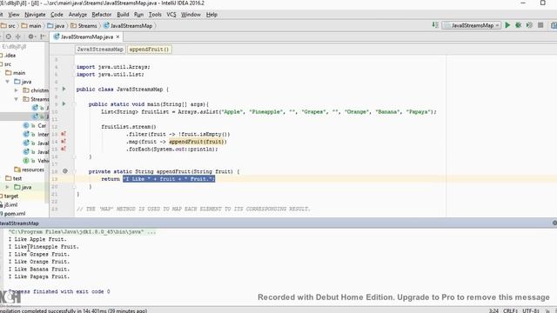Run with coverage icon in toolbar
557x313 pixels.
coord(530,25)
